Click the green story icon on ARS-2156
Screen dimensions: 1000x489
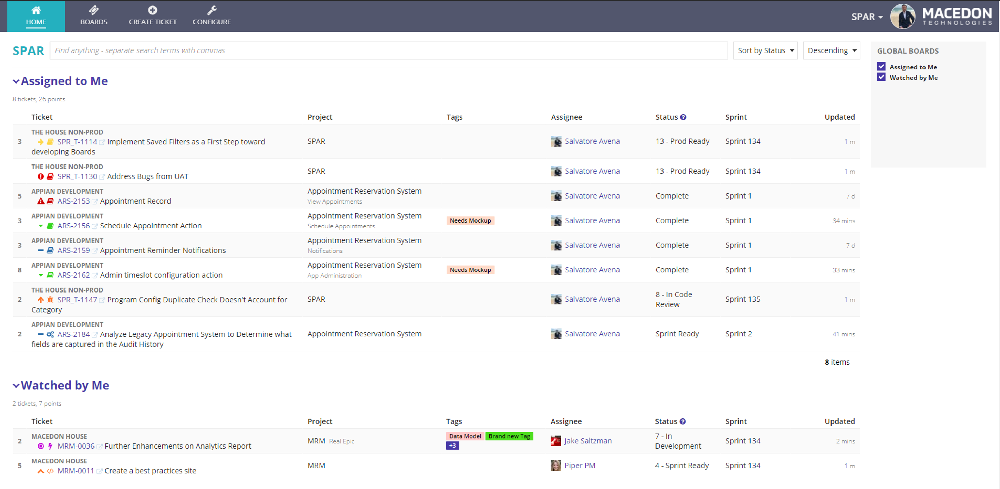[50, 226]
